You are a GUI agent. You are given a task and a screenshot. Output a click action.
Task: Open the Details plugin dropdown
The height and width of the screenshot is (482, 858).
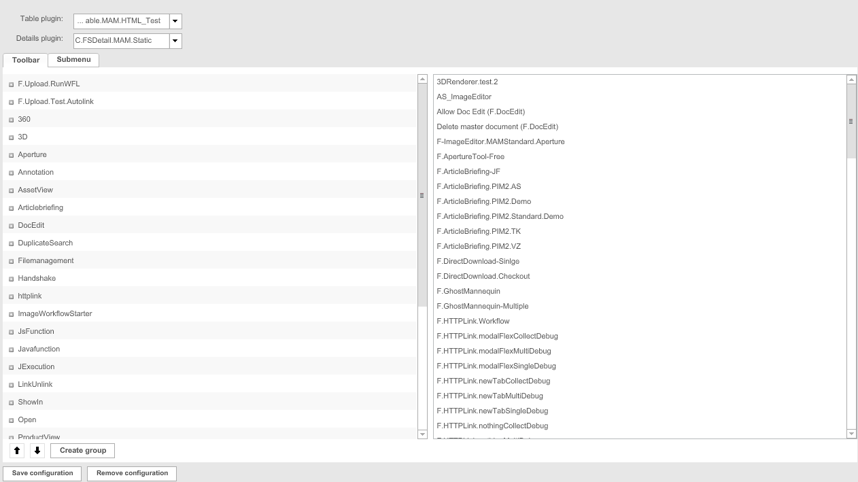pyautogui.click(x=175, y=41)
